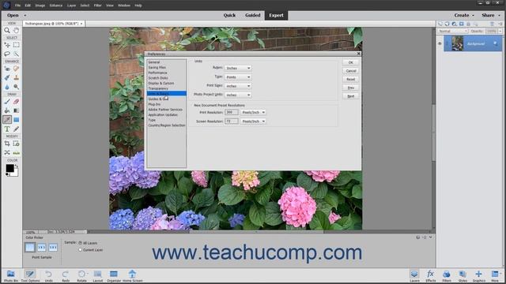Select the Straighten tool
Image resolution: width=506 pixels, height=284 pixels.
click(x=16, y=152)
